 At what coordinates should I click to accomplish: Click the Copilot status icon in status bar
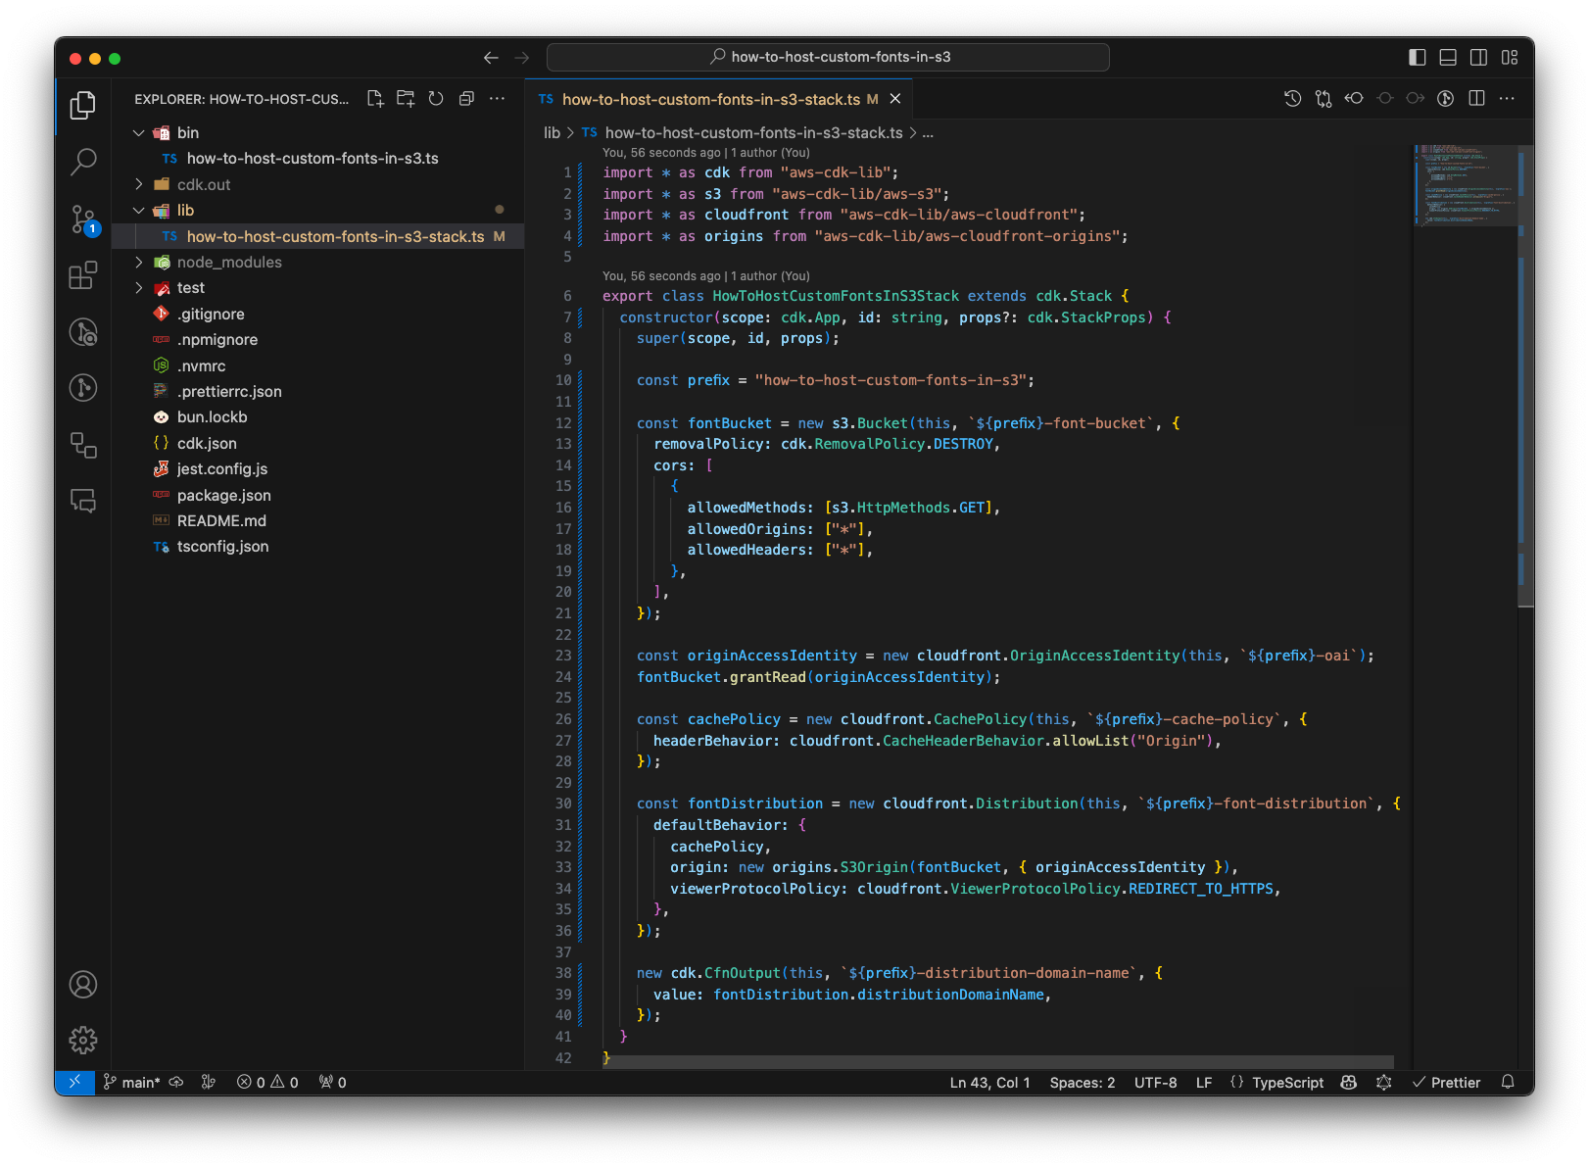[1349, 1082]
